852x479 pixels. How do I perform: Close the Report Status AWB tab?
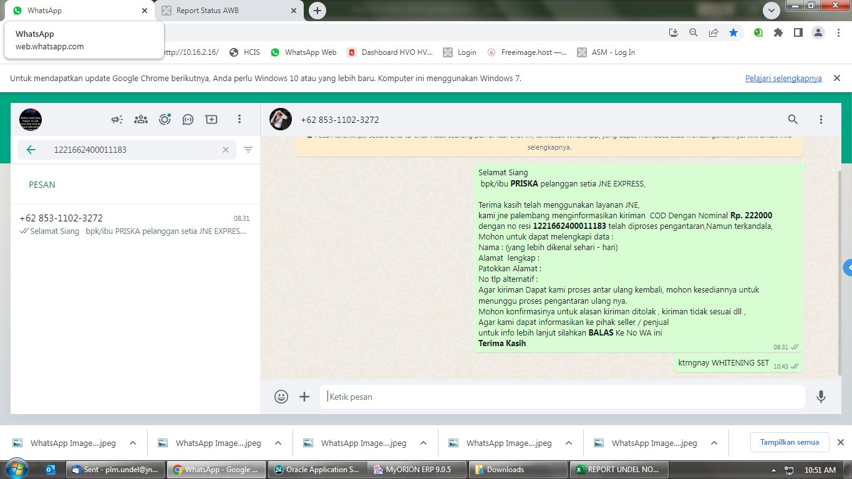pyautogui.click(x=294, y=11)
